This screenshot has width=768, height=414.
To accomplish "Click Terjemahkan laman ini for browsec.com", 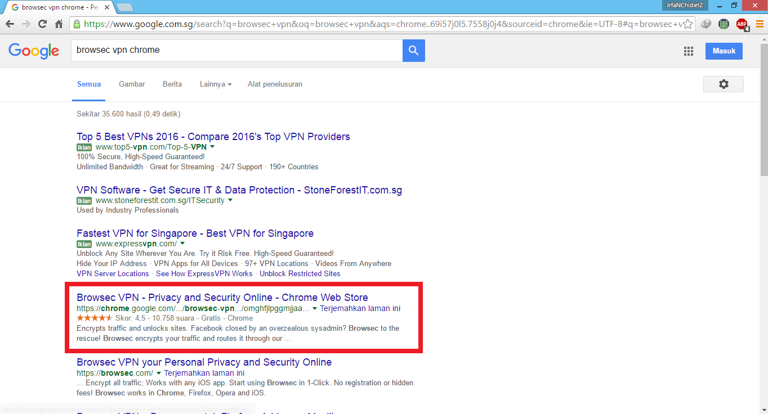I will 204,373.
